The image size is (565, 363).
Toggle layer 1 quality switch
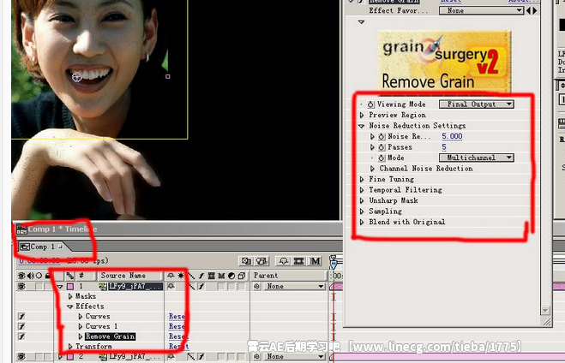(191, 286)
